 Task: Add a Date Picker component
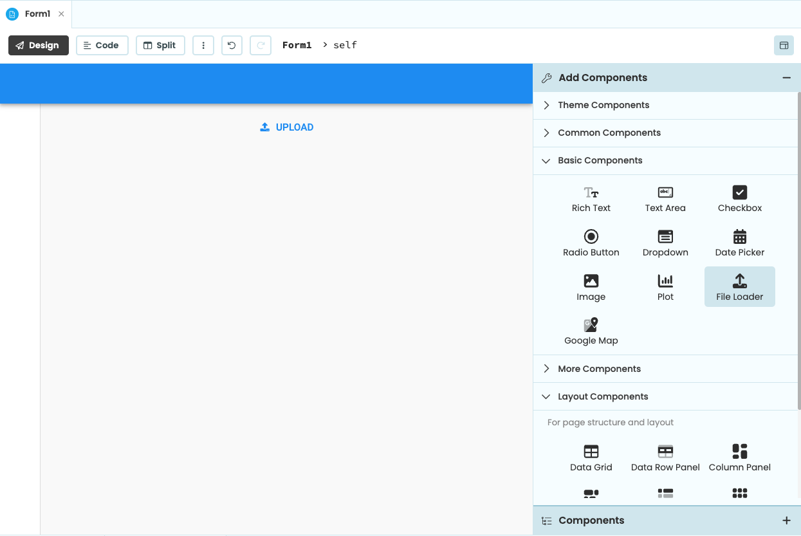(x=739, y=243)
